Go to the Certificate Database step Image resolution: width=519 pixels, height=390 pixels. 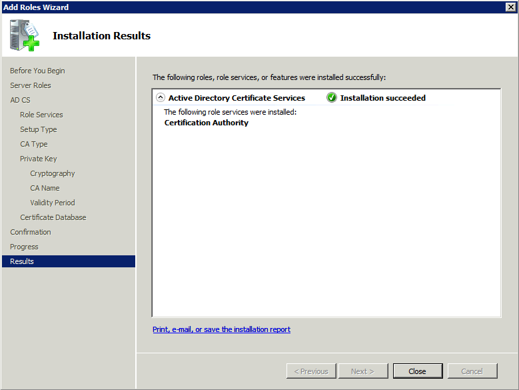pyautogui.click(x=53, y=217)
